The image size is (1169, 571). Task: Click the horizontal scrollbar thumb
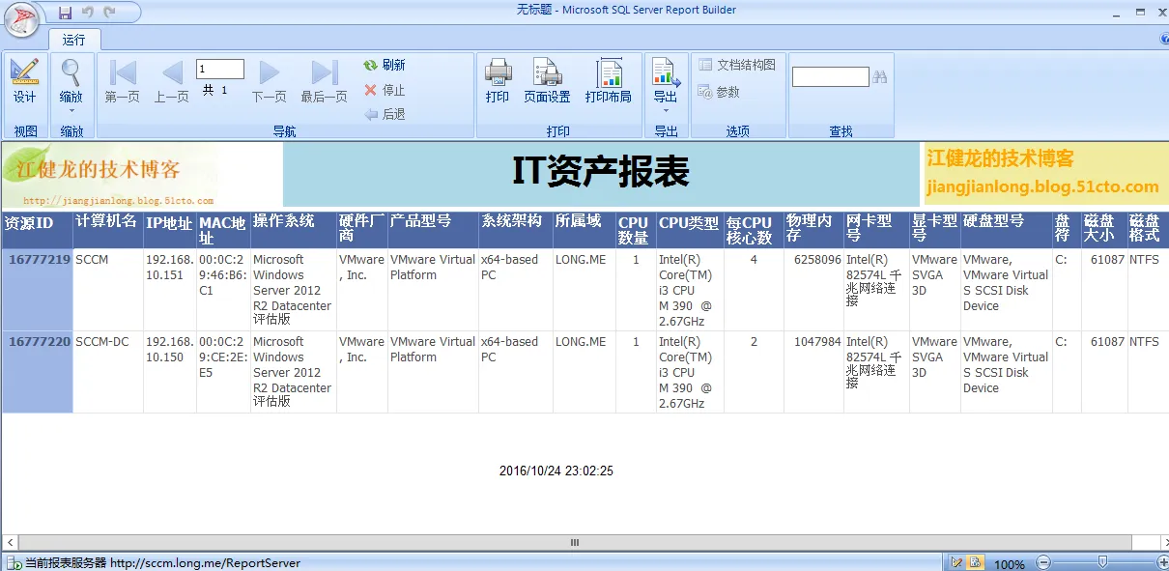coord(575,543)
